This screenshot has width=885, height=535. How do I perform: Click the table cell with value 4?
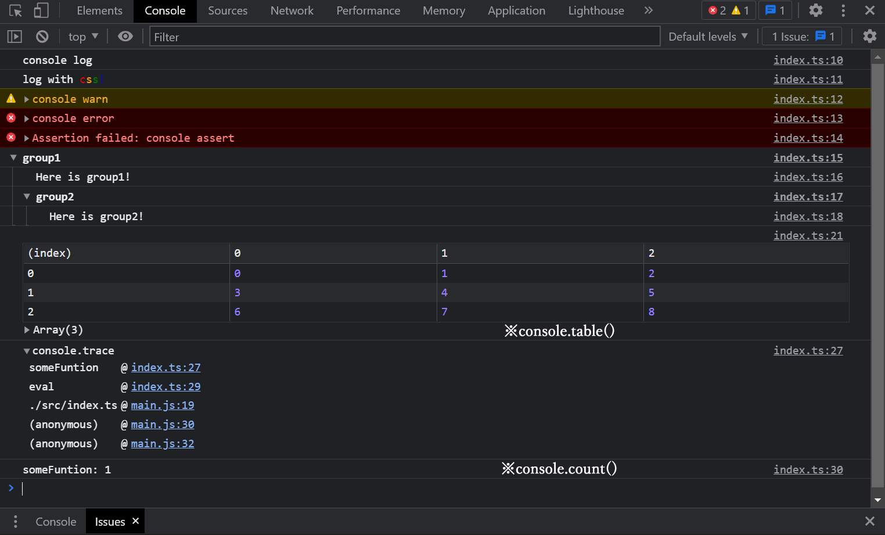click(x=540, y=292)
